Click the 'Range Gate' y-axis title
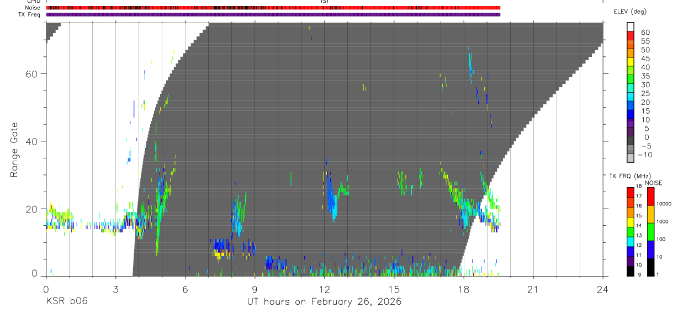 (x=14, y=150)
